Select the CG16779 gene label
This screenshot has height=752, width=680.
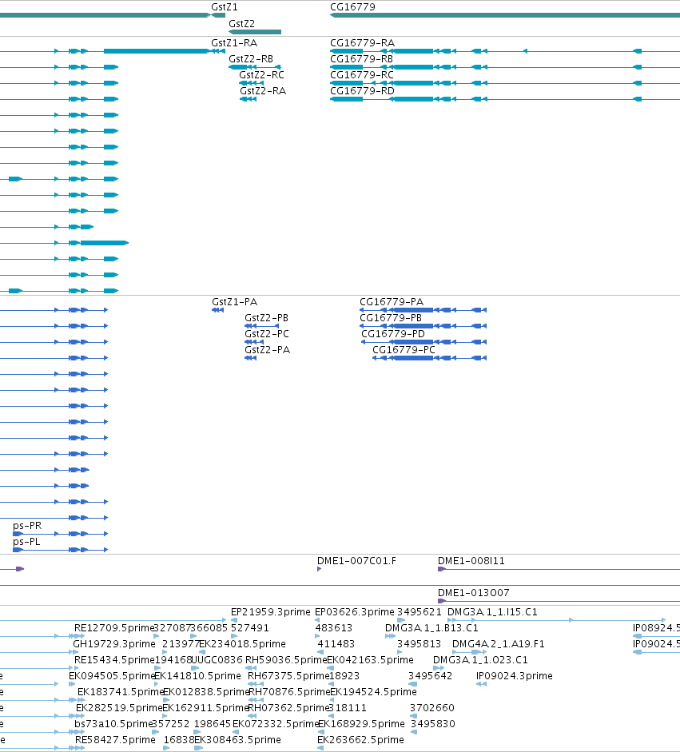click(x=352, y=7)
